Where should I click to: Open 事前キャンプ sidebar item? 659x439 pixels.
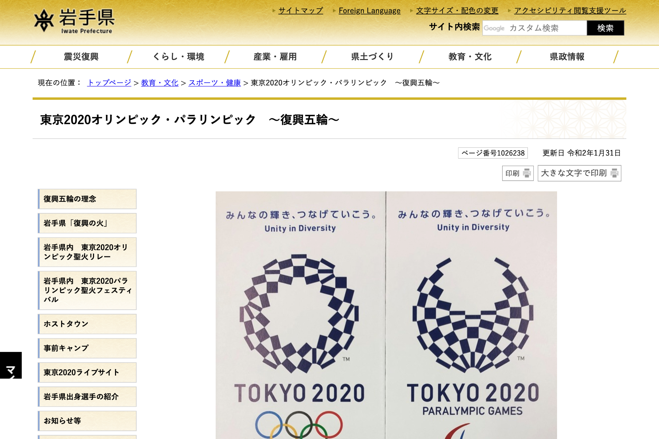(x=87, y=348)
